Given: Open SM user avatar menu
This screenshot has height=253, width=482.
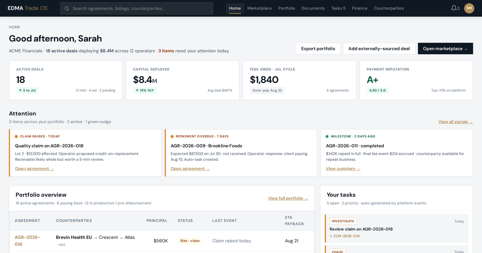Looking at the screenshot, I should 469,8.
